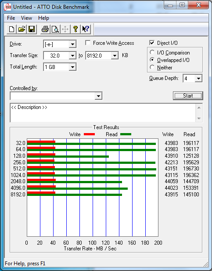Click the read value 145100
This screenshot has width=212, height=271.
coord(191,195)
